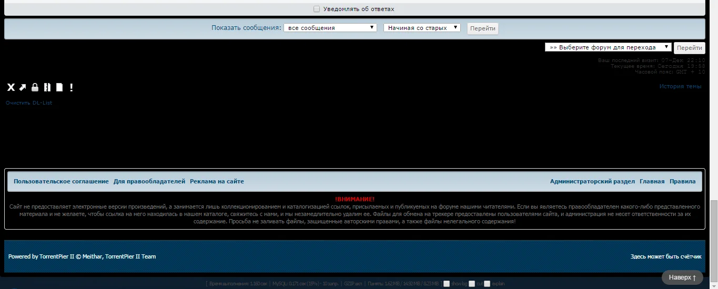The width and height of the screenshot is (718, 289).
Task: Go to Администраторский раздел in the footer menu
Action: coord(592,181)
